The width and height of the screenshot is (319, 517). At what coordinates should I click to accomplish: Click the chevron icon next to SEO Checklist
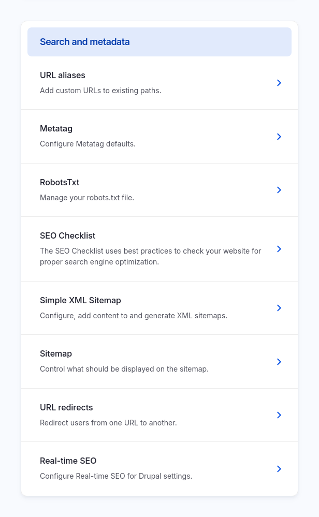279,249
